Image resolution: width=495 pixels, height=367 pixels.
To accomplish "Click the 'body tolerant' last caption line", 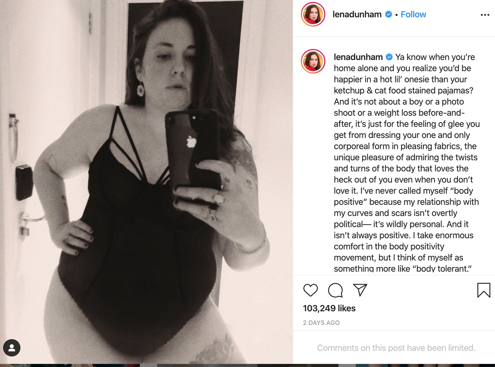I will [x=402, y=269].
